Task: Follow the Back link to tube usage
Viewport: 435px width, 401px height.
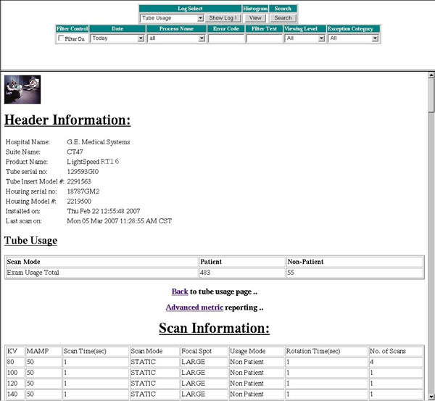Action: (x=180, y=292)
